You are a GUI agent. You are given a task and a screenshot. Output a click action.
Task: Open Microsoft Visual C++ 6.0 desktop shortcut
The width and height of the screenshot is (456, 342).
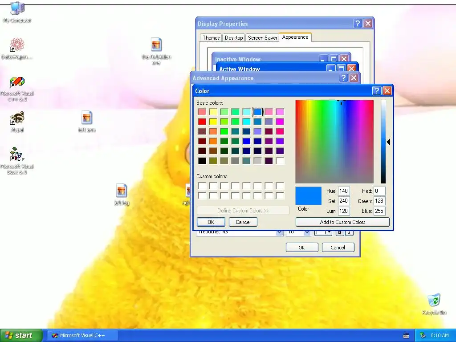pyautogui.click(x=17, y=89)
